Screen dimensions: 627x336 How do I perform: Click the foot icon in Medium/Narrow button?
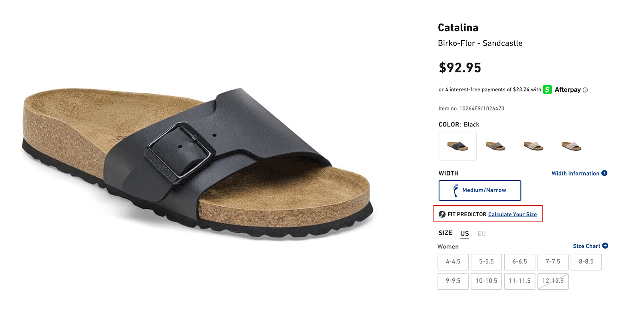click(x=455, y=190)
